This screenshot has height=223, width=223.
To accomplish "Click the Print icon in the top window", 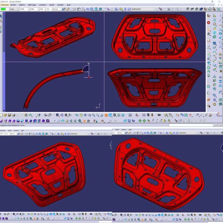I will 13,115.
